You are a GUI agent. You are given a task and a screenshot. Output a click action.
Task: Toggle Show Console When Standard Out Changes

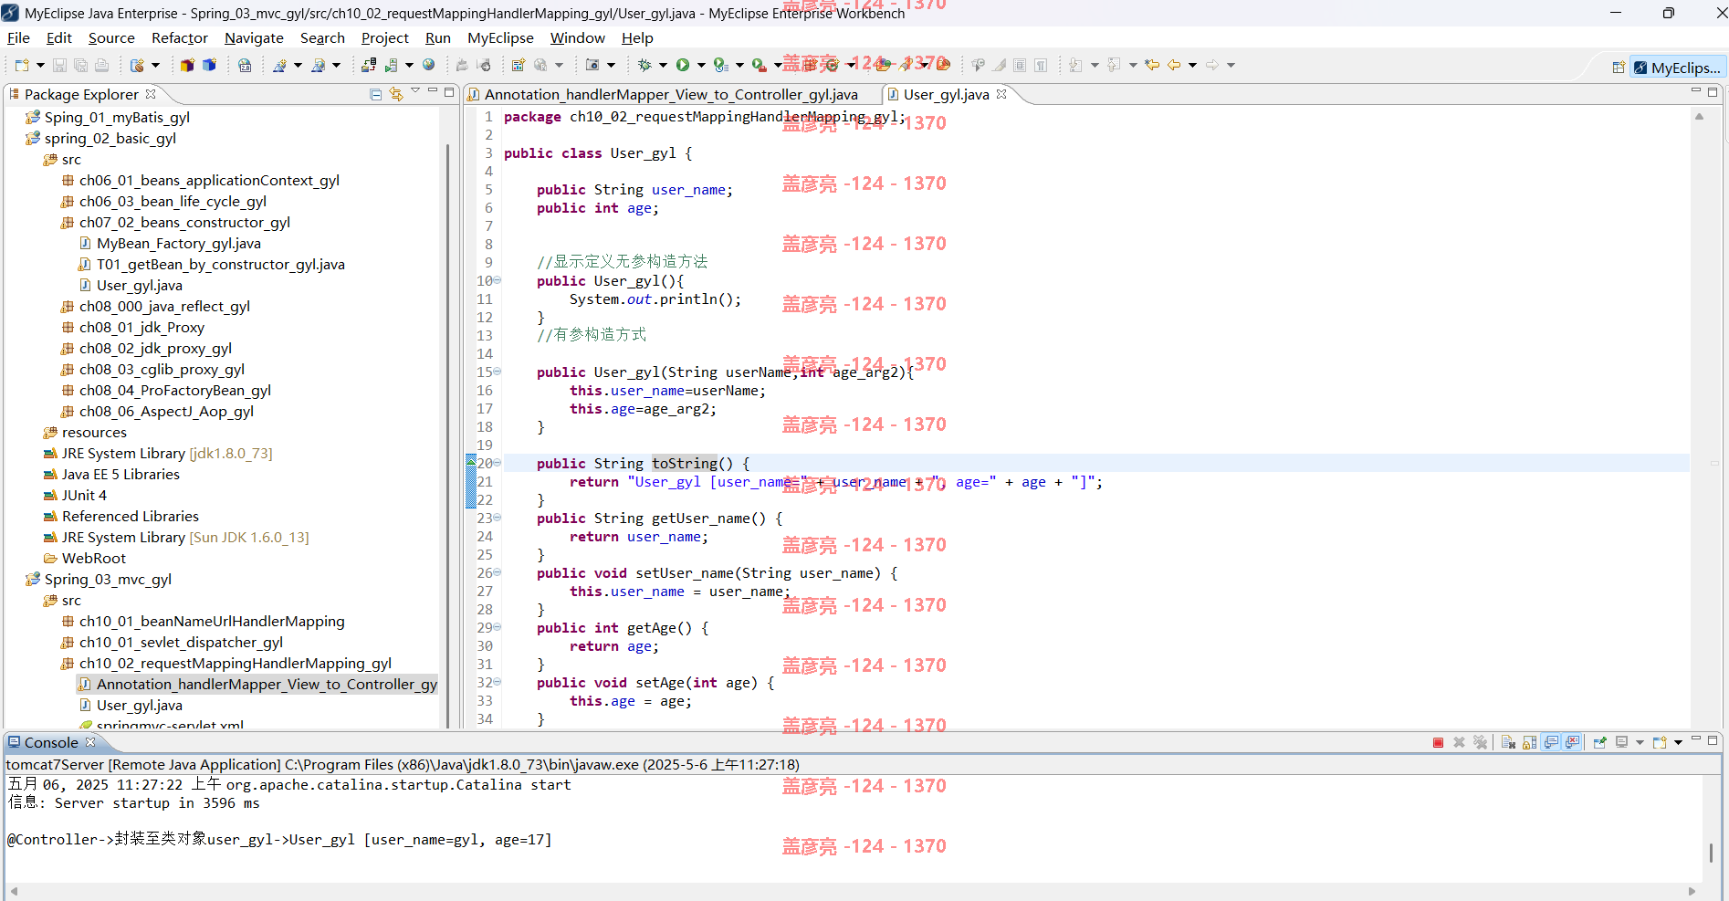(1551, 742)
